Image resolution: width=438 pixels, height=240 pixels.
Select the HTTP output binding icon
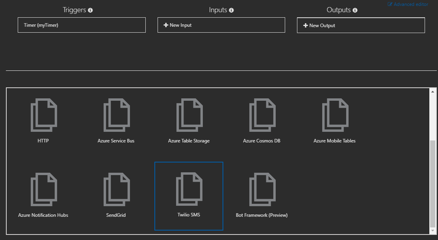click(44, 115)
